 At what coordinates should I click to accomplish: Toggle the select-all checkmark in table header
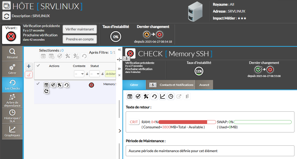pyautogui.click(x=38, y=66)
